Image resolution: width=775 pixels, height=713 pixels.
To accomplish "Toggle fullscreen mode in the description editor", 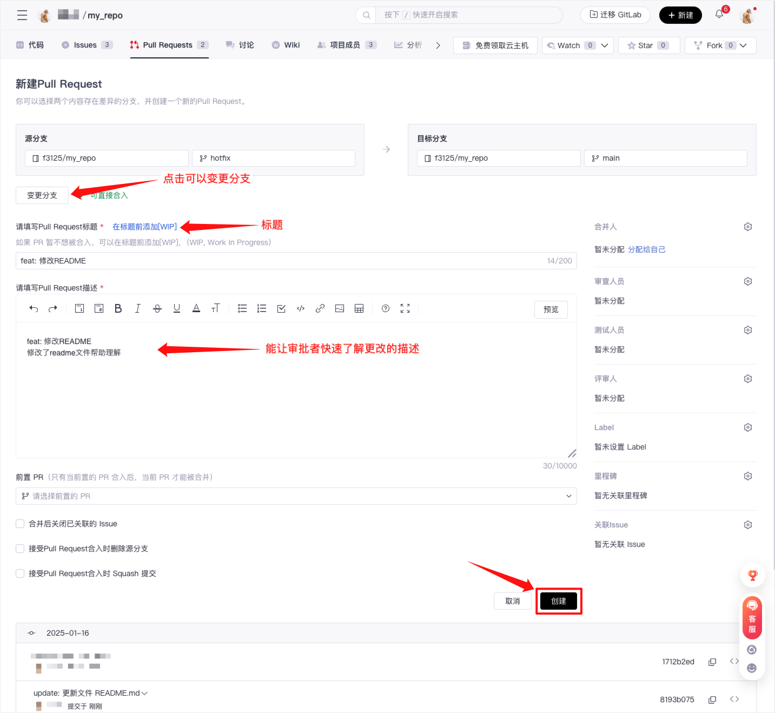I will 405,308.
